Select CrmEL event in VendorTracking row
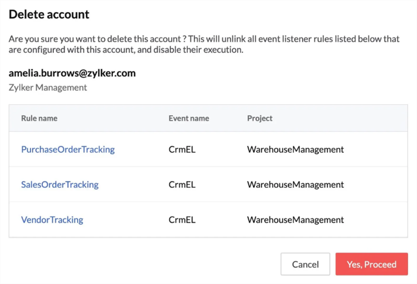Image resolution: width=417 pixels, height=284 pixels. coord(182,219)
